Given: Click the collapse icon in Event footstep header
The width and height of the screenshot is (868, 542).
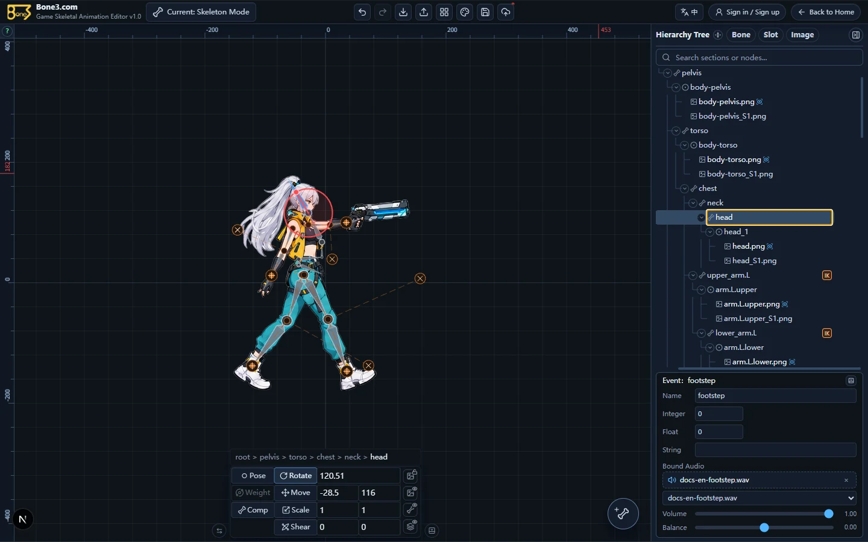Looking at the screenshot, I should (x=851, y=381).
